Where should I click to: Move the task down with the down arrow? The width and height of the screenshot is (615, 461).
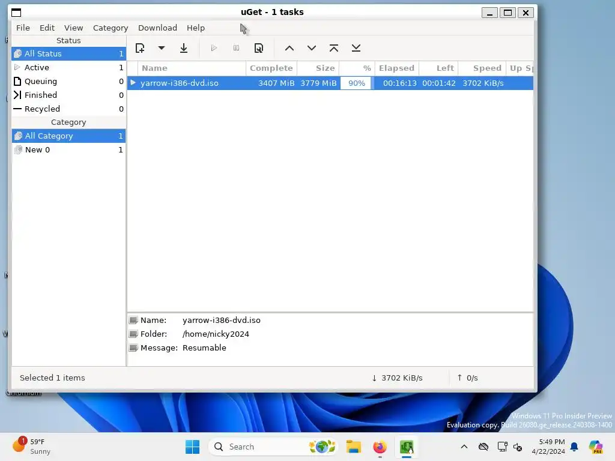[312, 48]
